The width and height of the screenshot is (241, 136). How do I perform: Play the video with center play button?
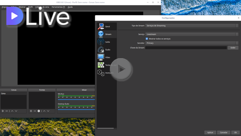pyautogui.click(x=121, y=69)
